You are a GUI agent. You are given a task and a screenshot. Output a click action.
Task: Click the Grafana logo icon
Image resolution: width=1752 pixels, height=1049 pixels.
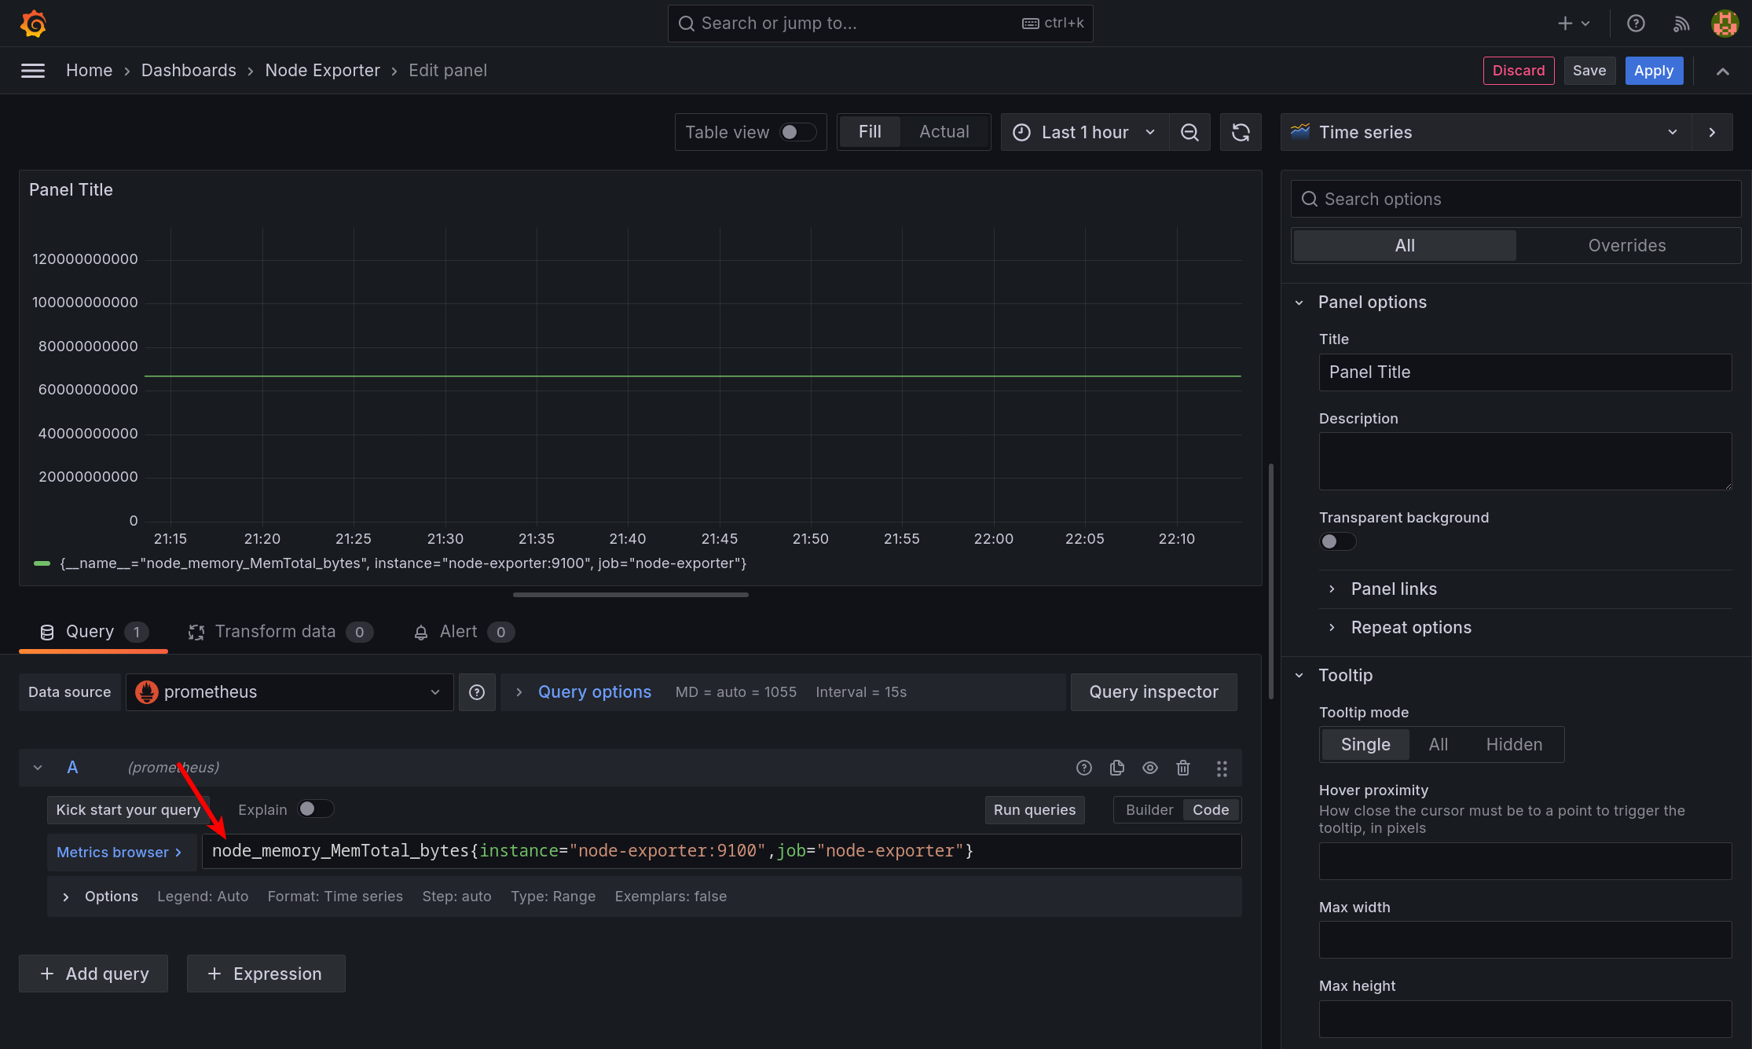tap(33, 24)
